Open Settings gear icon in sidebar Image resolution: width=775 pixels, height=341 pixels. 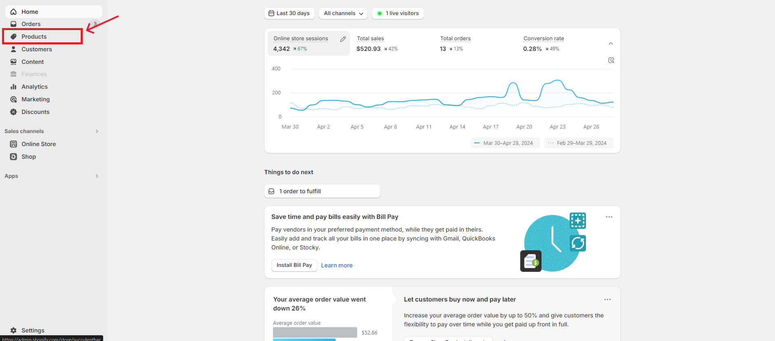coord(13,330)
